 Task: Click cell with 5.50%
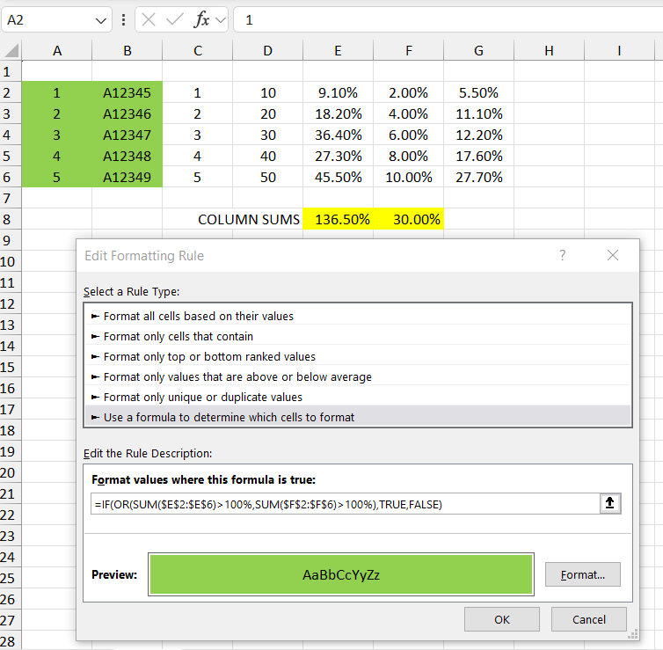[x=478, y=92]
